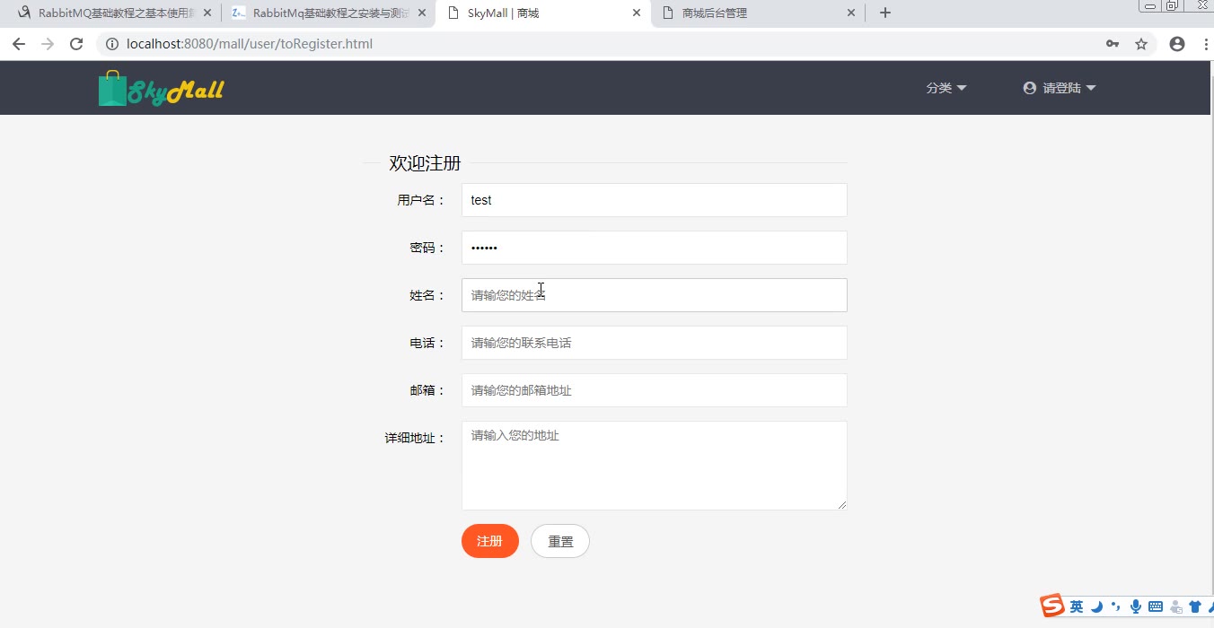Click Sogou input method S logo
Image resolution: width=1214 pixels, height=628 pixels.
pyautogui.click(x=1052, y=606)
